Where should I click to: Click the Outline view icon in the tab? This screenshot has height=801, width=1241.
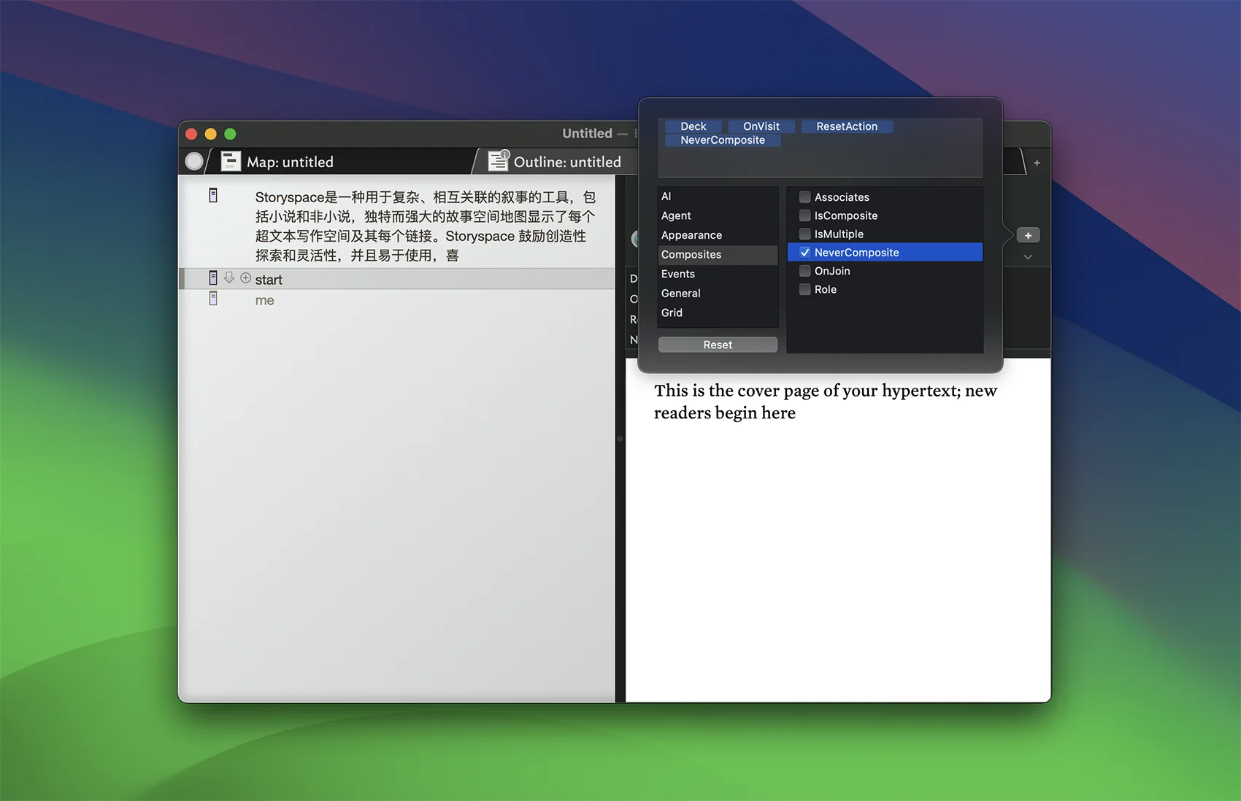[x=498, y=161]
